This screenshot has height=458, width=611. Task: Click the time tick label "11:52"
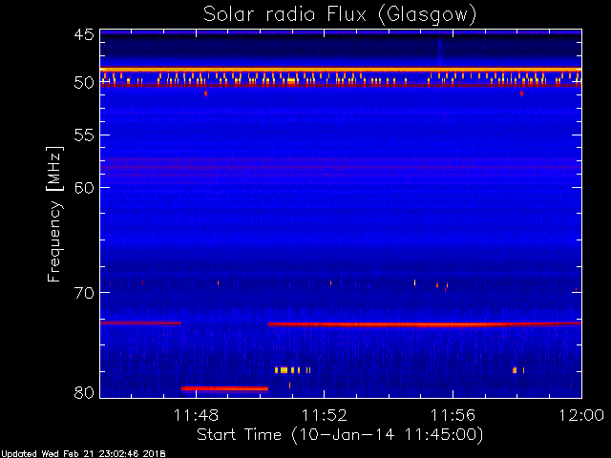pos(325,415)
